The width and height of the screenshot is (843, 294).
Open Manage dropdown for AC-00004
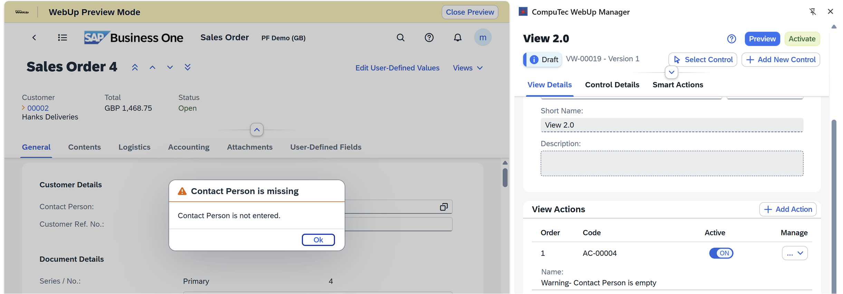(x=795, y=253)
